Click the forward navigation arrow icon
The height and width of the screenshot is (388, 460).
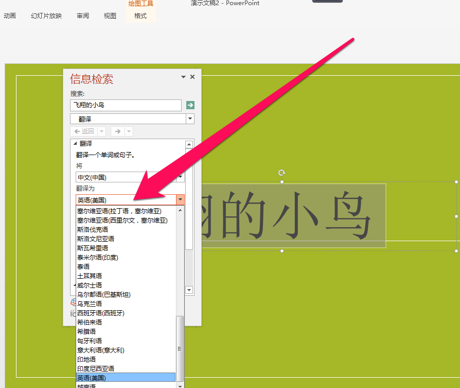tap(118, 131)
